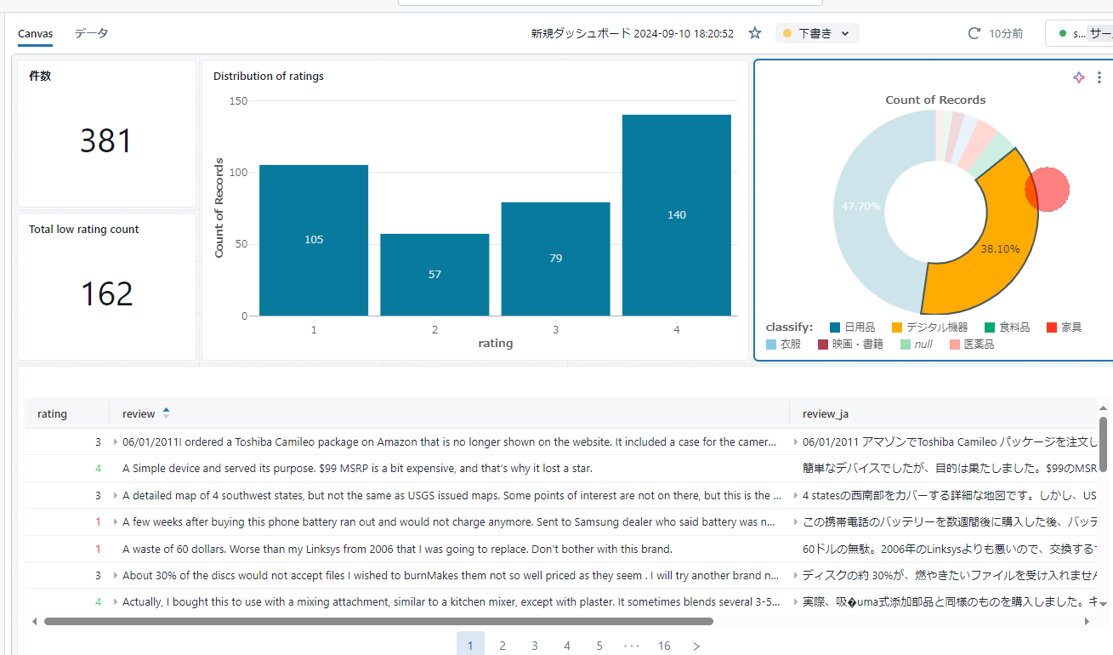Go to page 2 of table
The image size is (1113, 655).
coord(503,646)
